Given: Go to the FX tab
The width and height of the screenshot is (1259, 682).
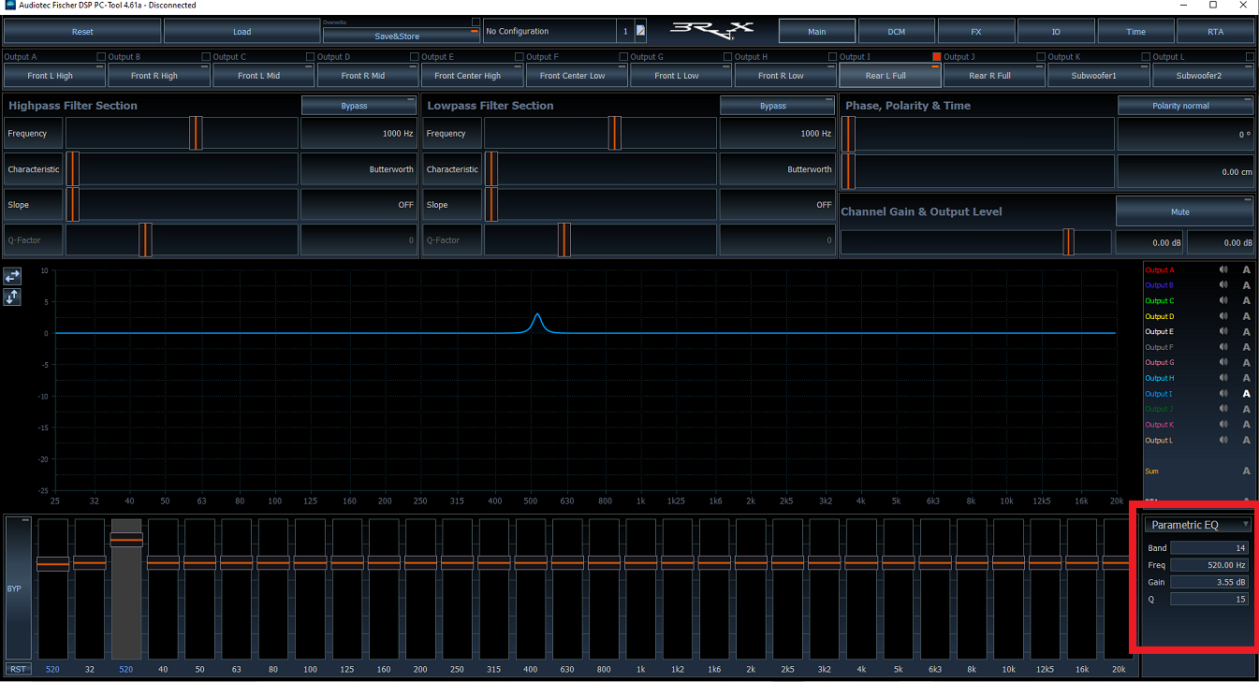Looking at the screenshot, I should (x=976, y=32).
